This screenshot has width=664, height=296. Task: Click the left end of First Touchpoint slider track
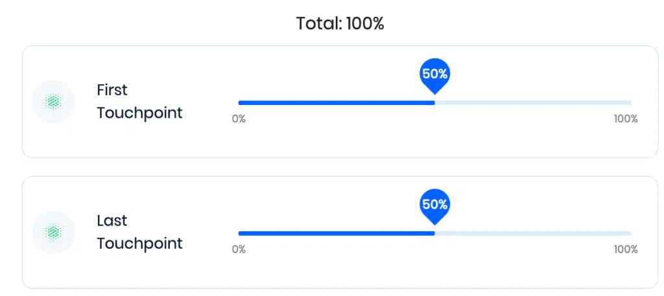click(x=240, y=103)
